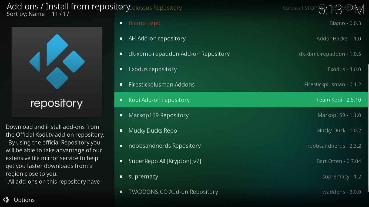
Task: Click the tvaddons - 3.0.0 version text
Action: click(342, 192)
